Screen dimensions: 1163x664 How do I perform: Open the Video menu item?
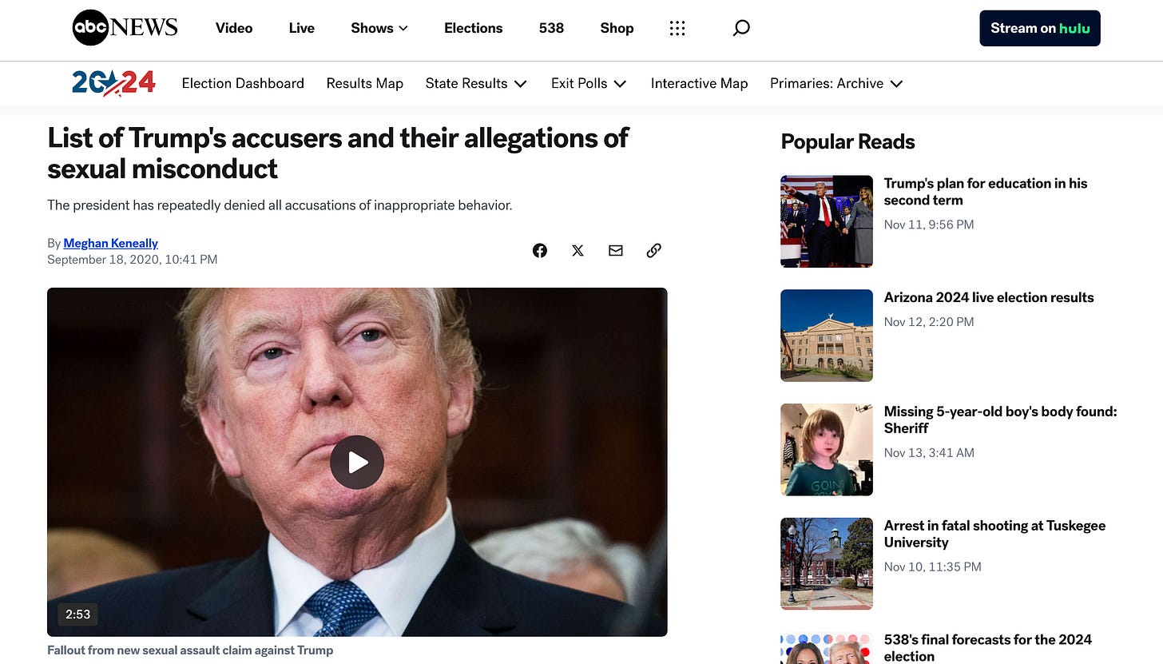pos(234,28)
